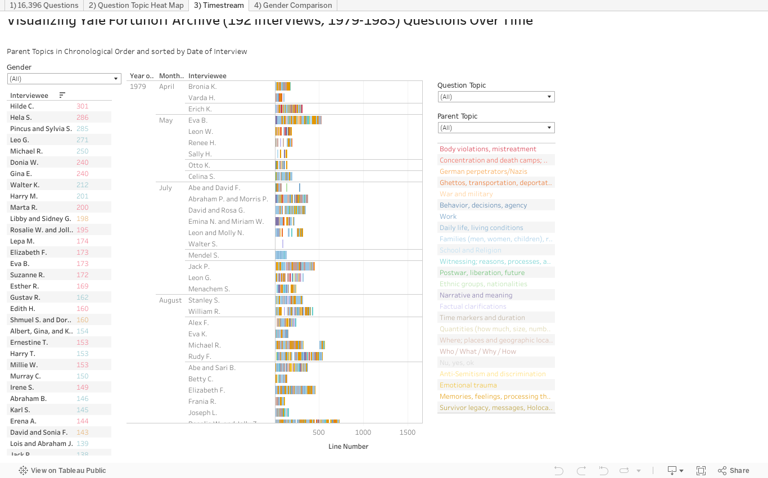Click the Year column header

coord(141,76)
